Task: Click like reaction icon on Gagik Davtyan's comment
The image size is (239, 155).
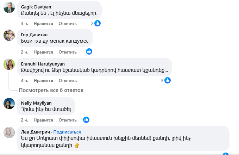Action: point(98,23)
